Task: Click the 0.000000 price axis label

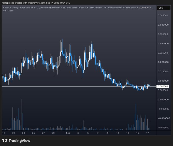Action: click(163, 100)
